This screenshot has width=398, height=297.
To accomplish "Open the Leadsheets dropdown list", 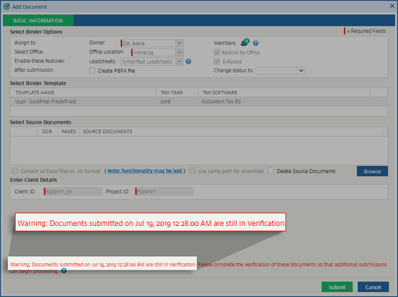I will point(179,62).
